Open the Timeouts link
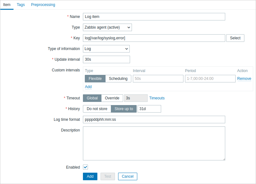Viewport: 256px width, 184px height. click(x=157, y=98)
